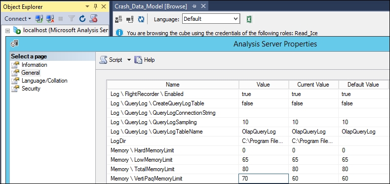Open the Language Default combo box

(211, 19)
